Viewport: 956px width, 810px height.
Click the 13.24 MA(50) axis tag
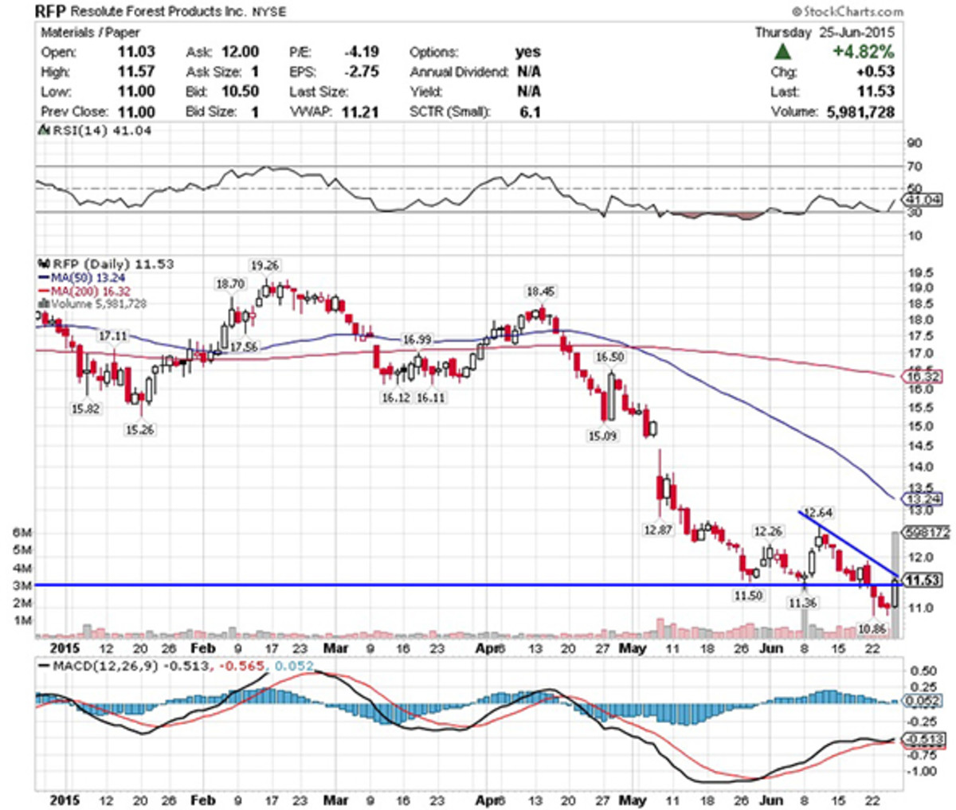tap(922, 499)
